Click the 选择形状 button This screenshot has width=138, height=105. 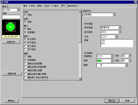pyautogui.click(x=11, y=42)
